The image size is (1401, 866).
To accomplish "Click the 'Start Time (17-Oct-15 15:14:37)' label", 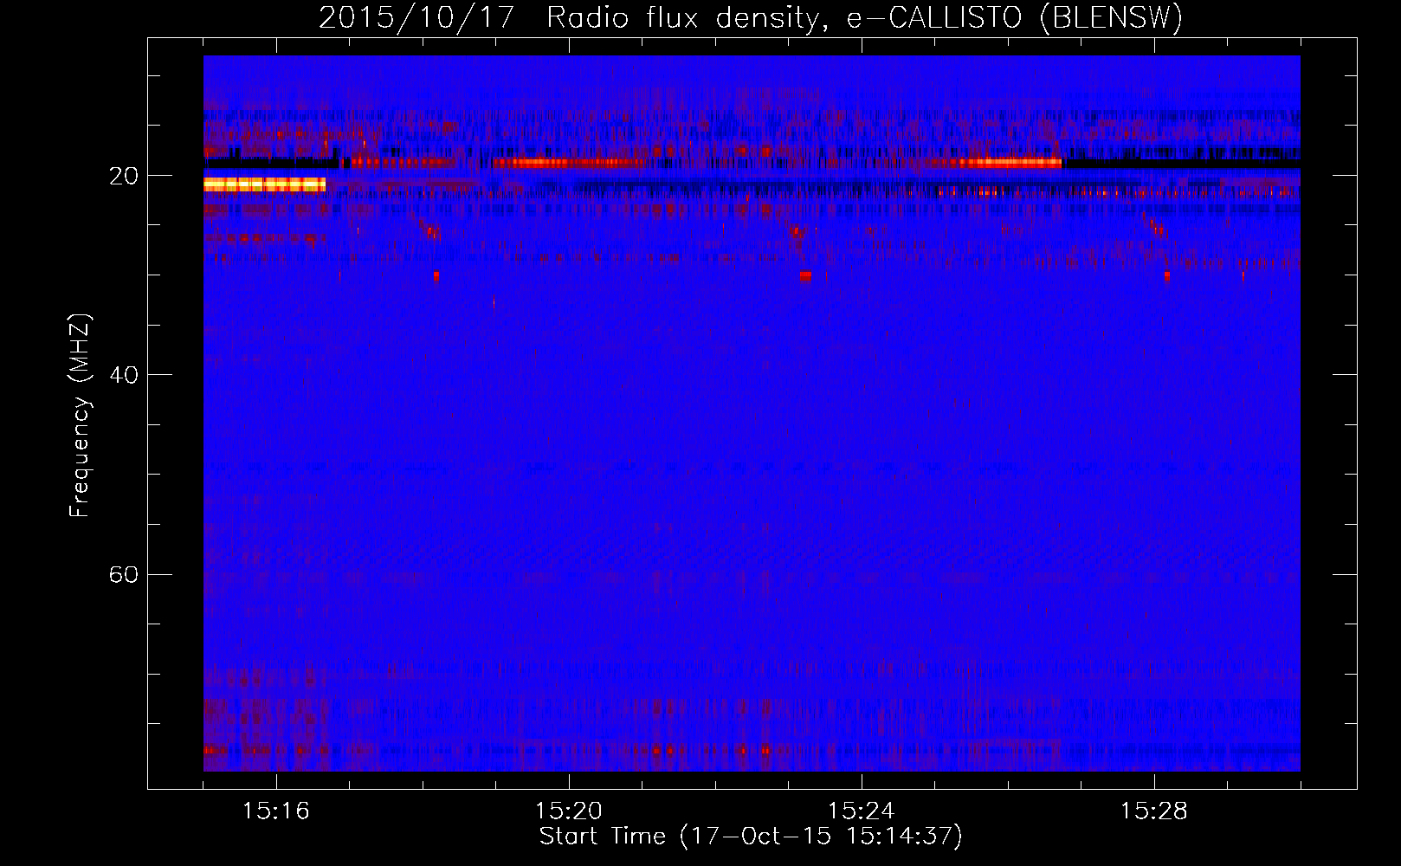I will pos(751,837).
